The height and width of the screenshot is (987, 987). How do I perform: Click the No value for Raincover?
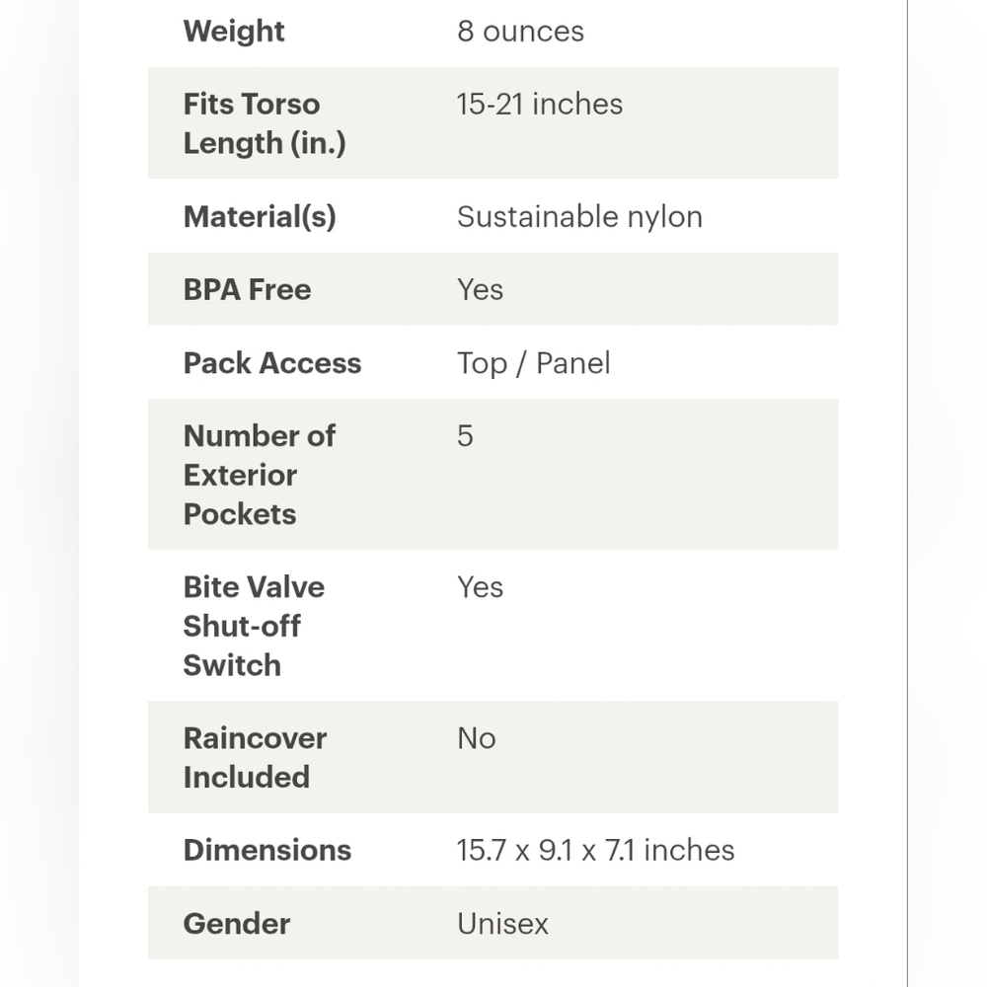tap(477, 738)
